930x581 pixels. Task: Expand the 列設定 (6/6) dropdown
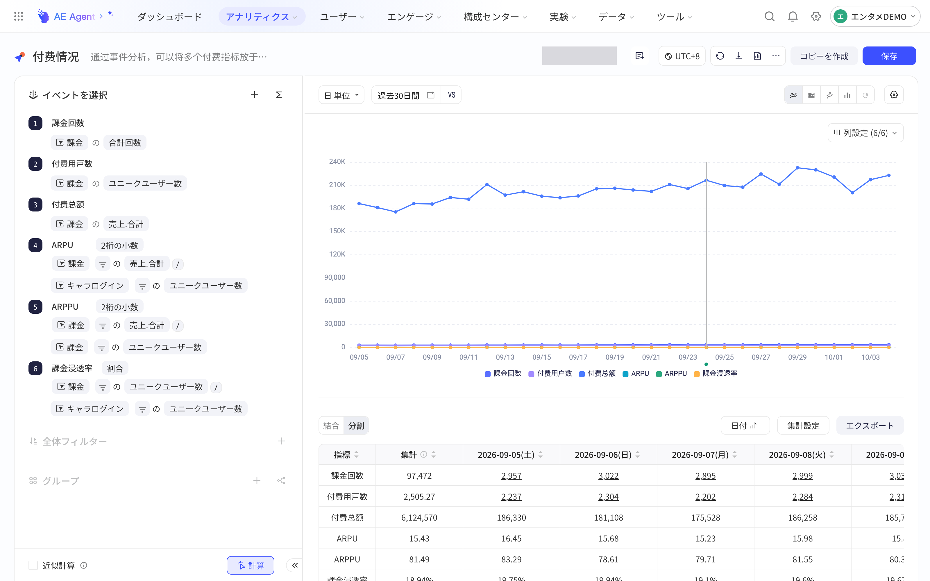pyautogui.click(x=865, y=133)
